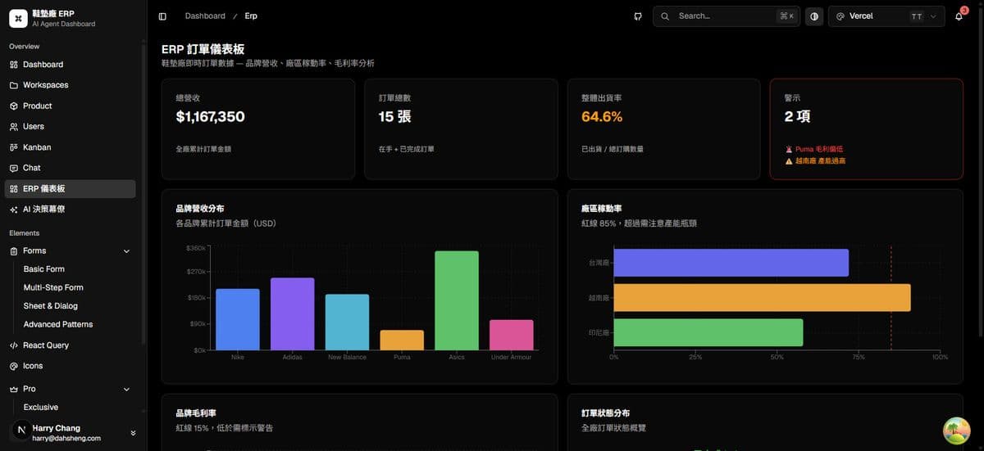Click the 15 張 order count value
Image resolution: width=984 pixels, height=451 pixels.
point(395,117)
